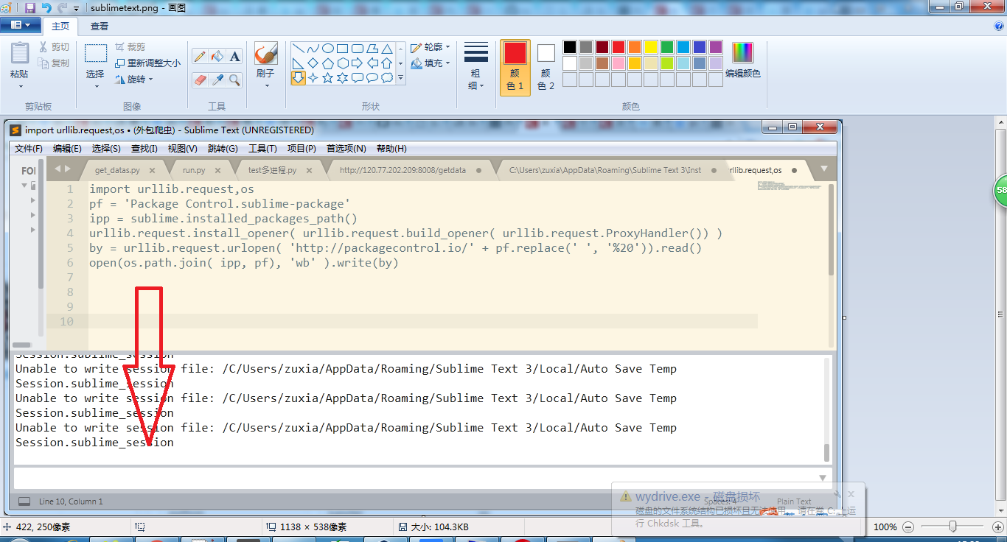Viewport: 1007px width, 542px height.
Task: Expand the shapes gallery with More arrow
Action: pos(401,78)
